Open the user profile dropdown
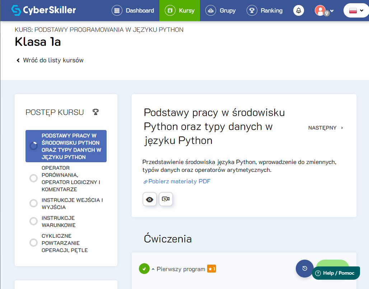Screen dimensions: 369x289 [x=324, y=10]
